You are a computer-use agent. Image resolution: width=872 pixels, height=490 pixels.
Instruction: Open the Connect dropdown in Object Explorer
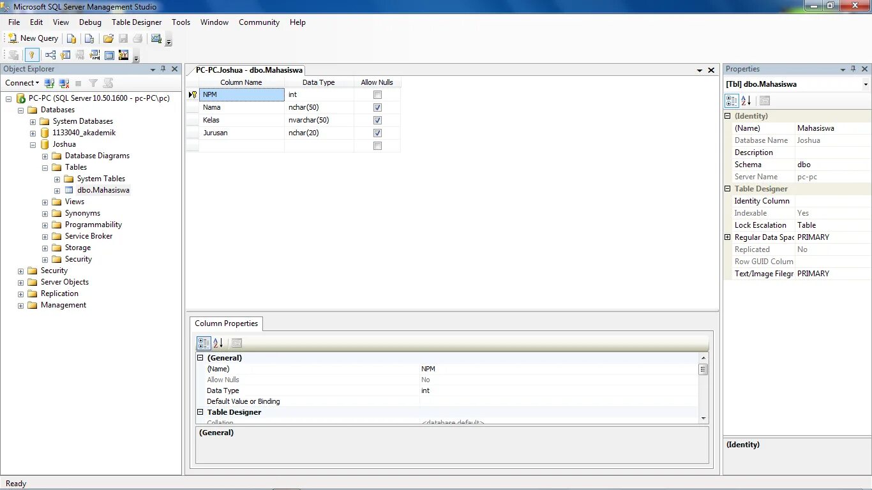[x=22, y=83]
